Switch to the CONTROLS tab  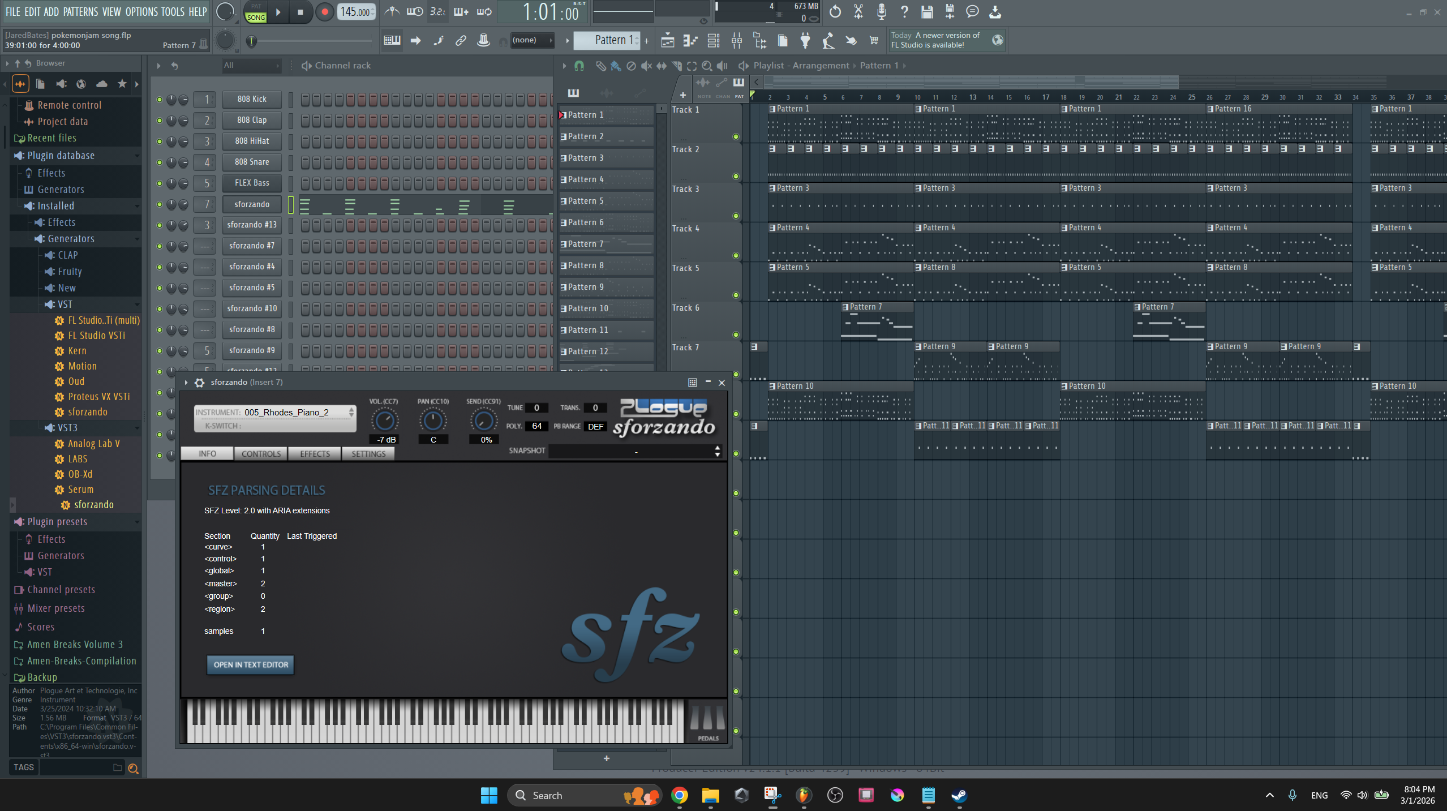coord(261,454)
